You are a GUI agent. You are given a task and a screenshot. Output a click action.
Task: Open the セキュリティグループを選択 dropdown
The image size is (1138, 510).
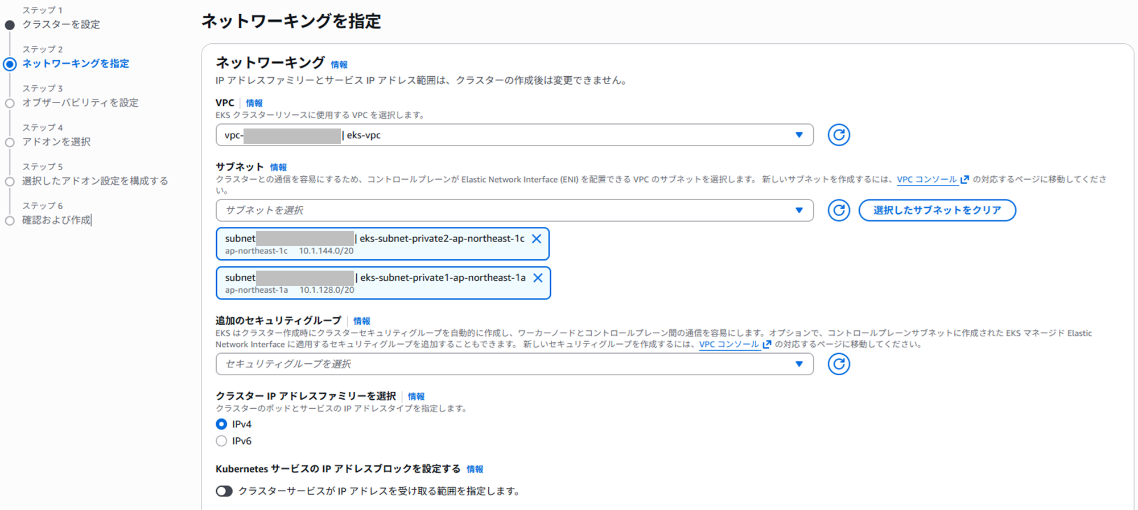[514, 364]
